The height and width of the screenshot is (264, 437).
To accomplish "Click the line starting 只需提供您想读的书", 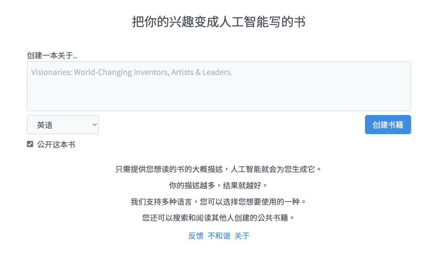I will (219, 169).
